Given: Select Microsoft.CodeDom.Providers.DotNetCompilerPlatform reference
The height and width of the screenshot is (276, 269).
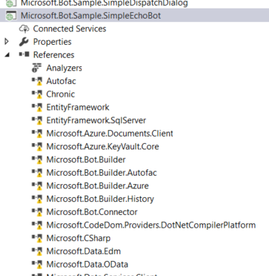Looking at the screenshot, I should point(151,225).
